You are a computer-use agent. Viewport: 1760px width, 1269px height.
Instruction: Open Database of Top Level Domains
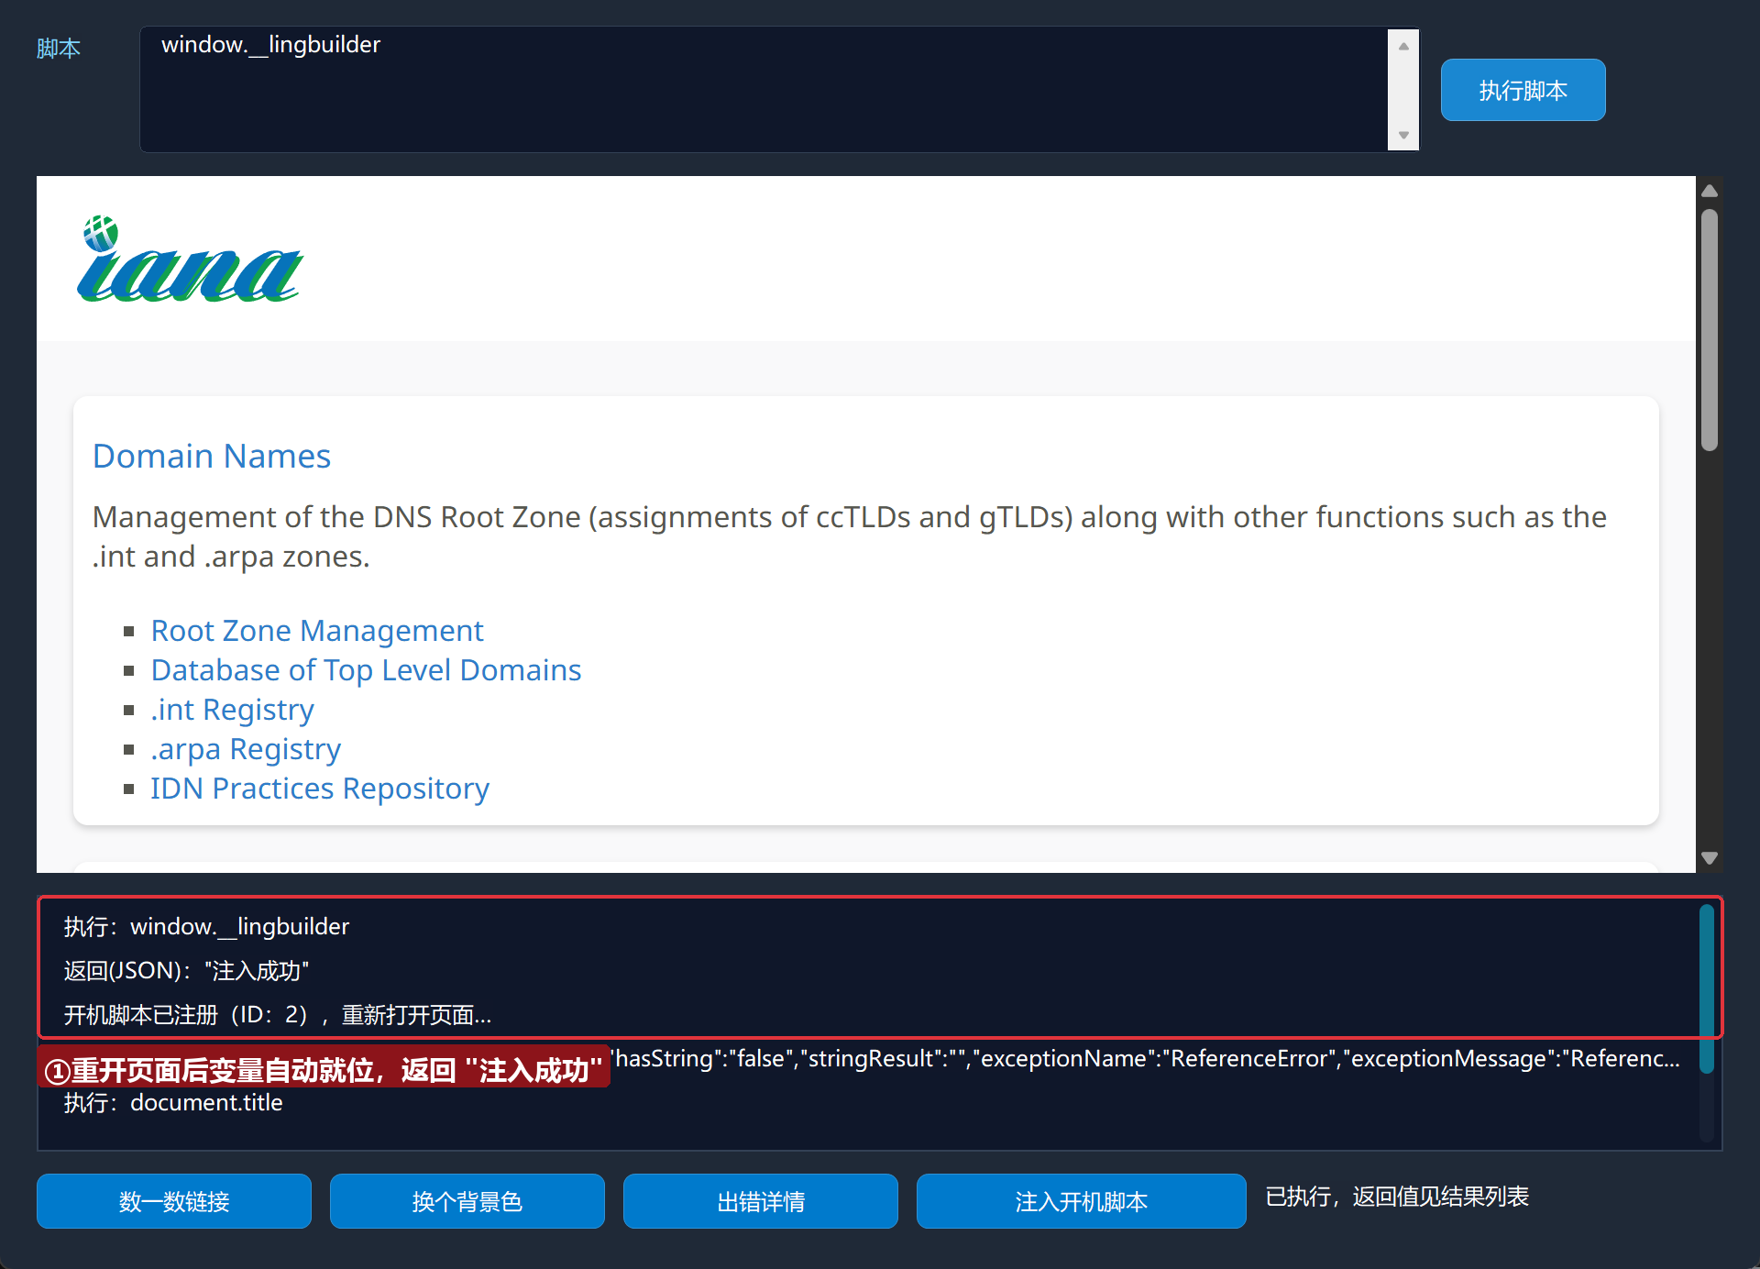(x=366, y=670)
